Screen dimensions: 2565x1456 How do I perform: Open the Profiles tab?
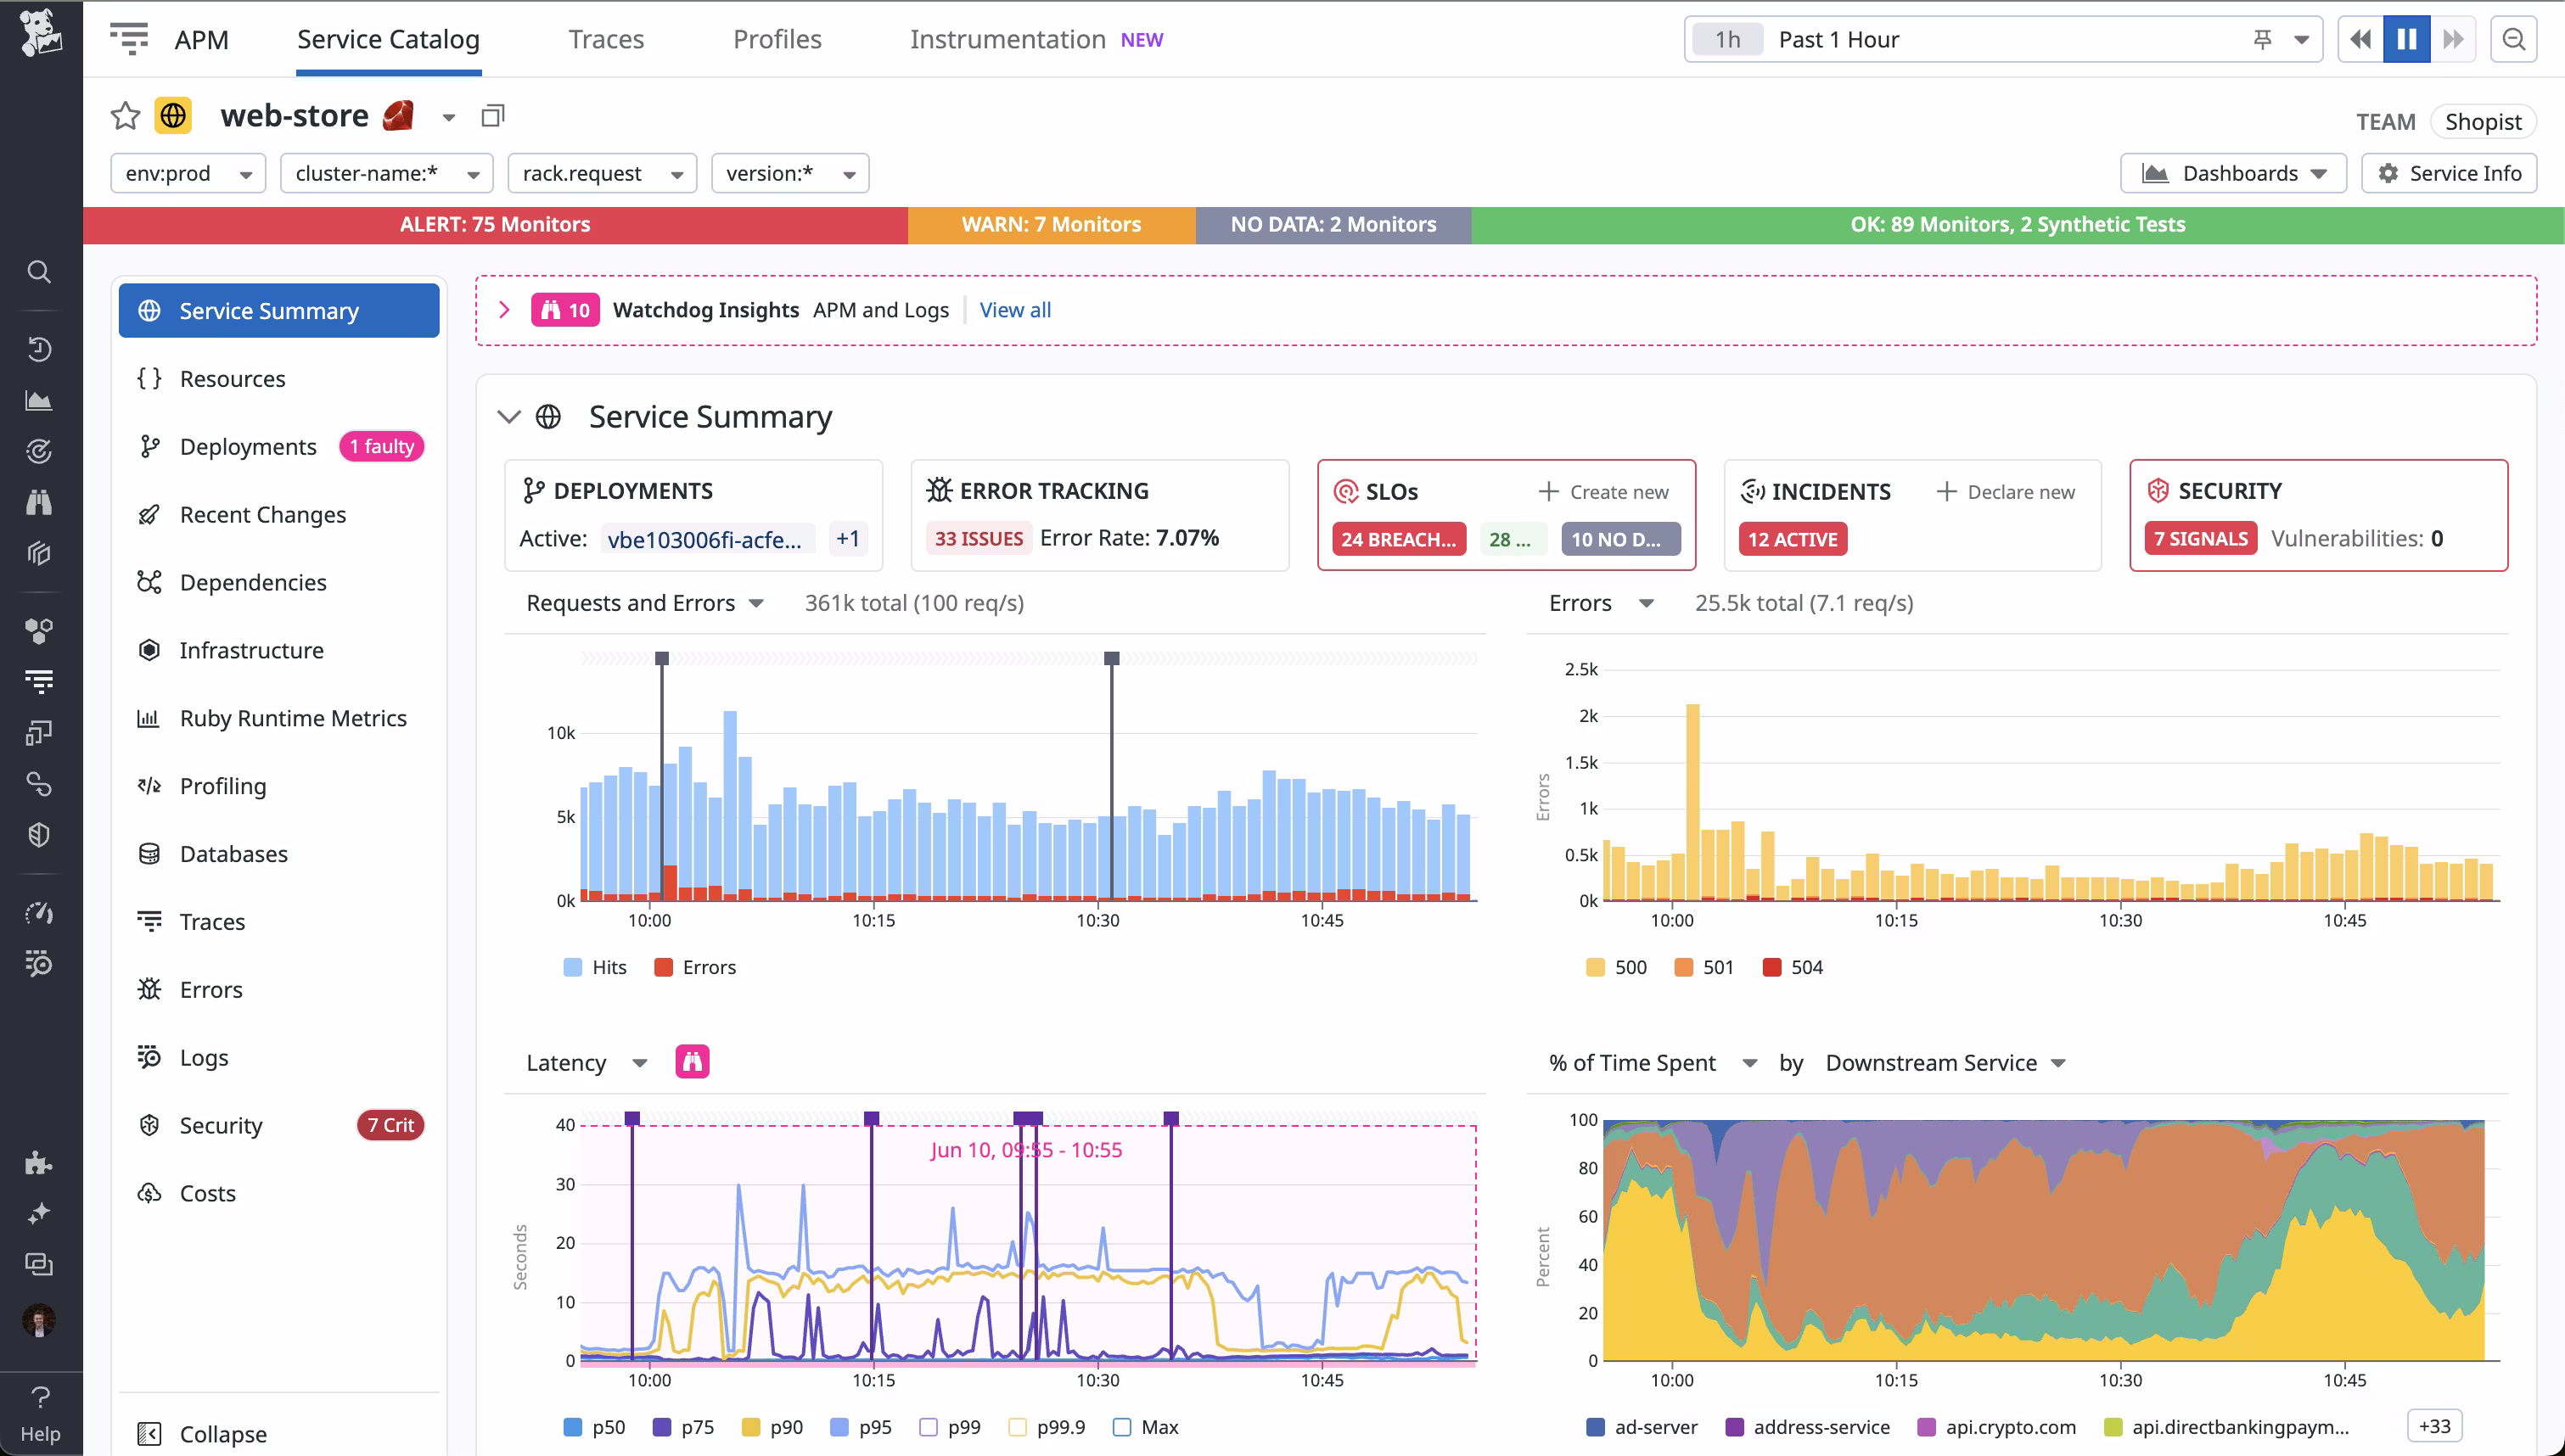(777, 39)
